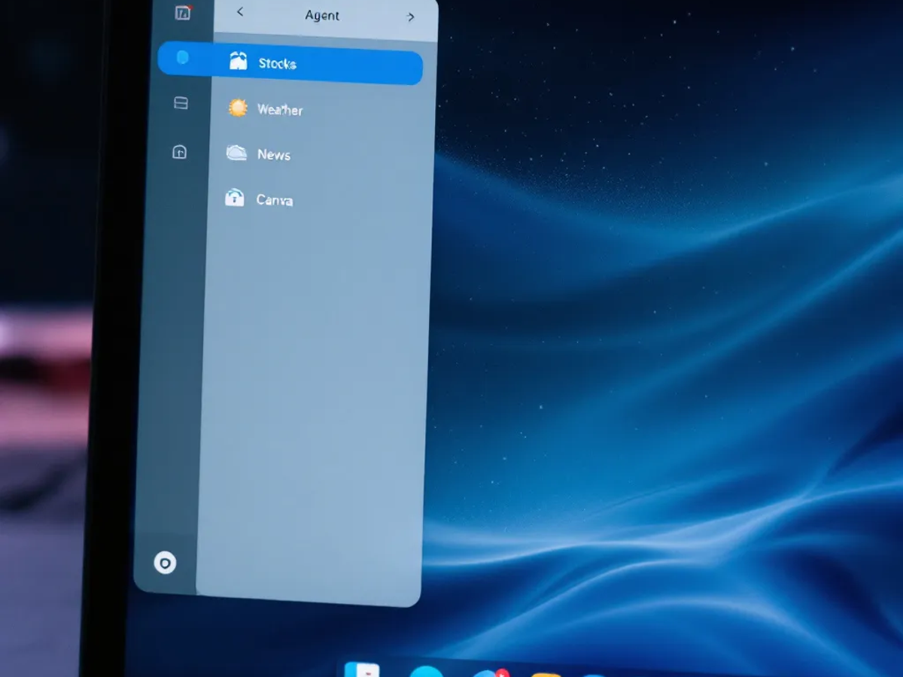Image resolution: width=903 pixels, height=677 pixels.
Task: Click the round ring icon at sidebar bottom
Action: click(x=165, y=563)
